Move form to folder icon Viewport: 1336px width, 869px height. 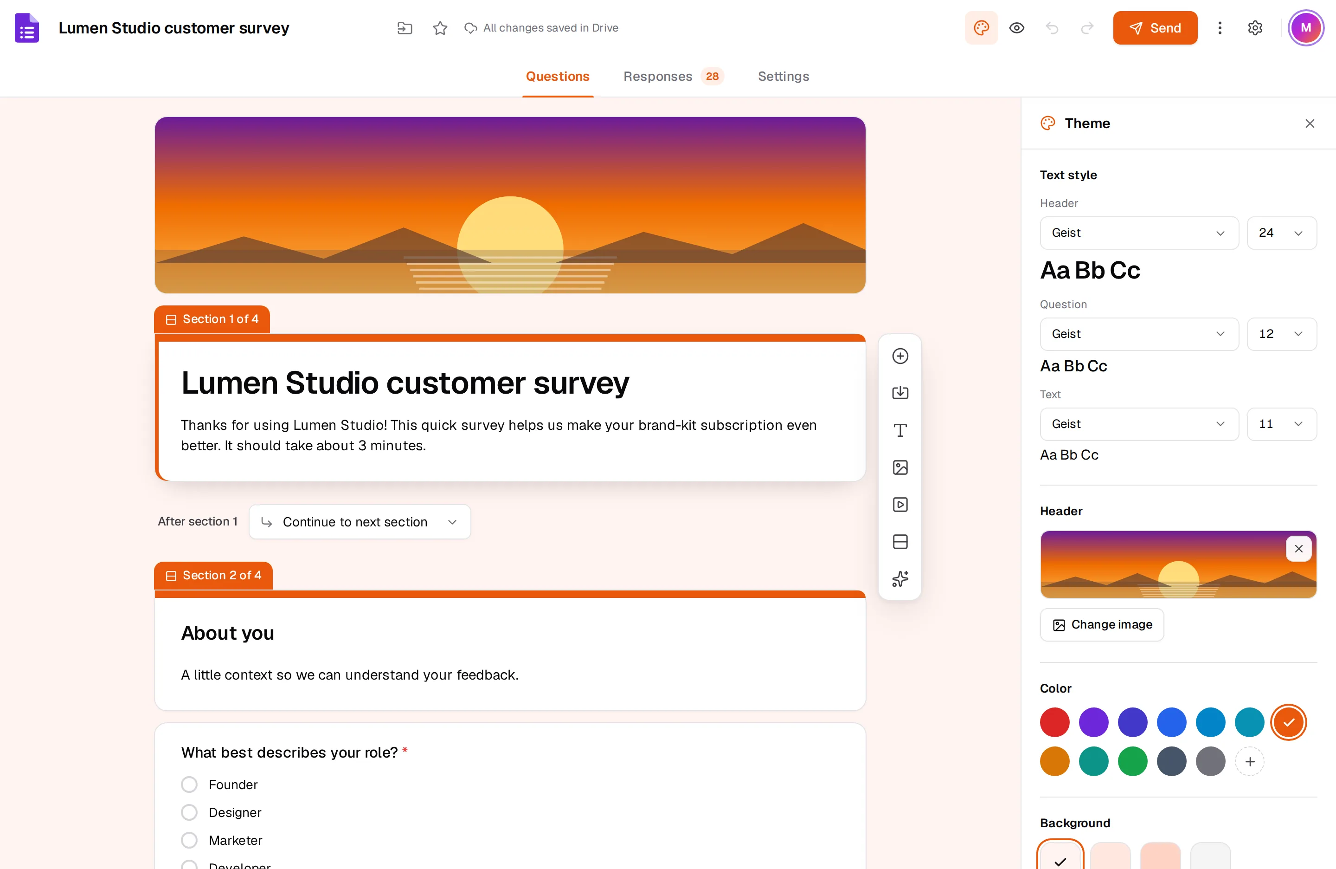tap(404, 27)
